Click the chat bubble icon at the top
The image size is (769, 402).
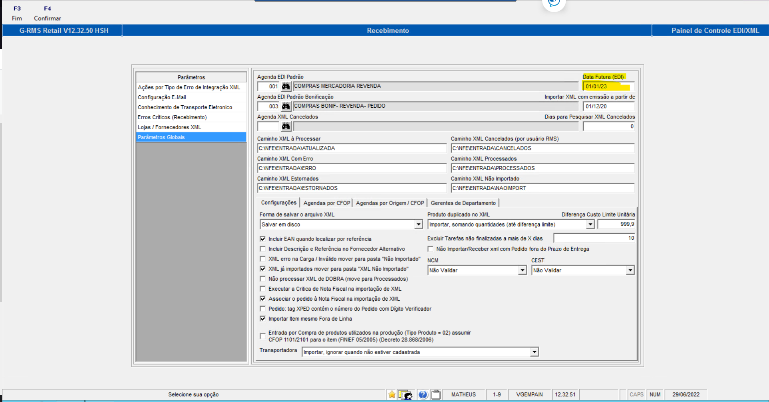554,4
